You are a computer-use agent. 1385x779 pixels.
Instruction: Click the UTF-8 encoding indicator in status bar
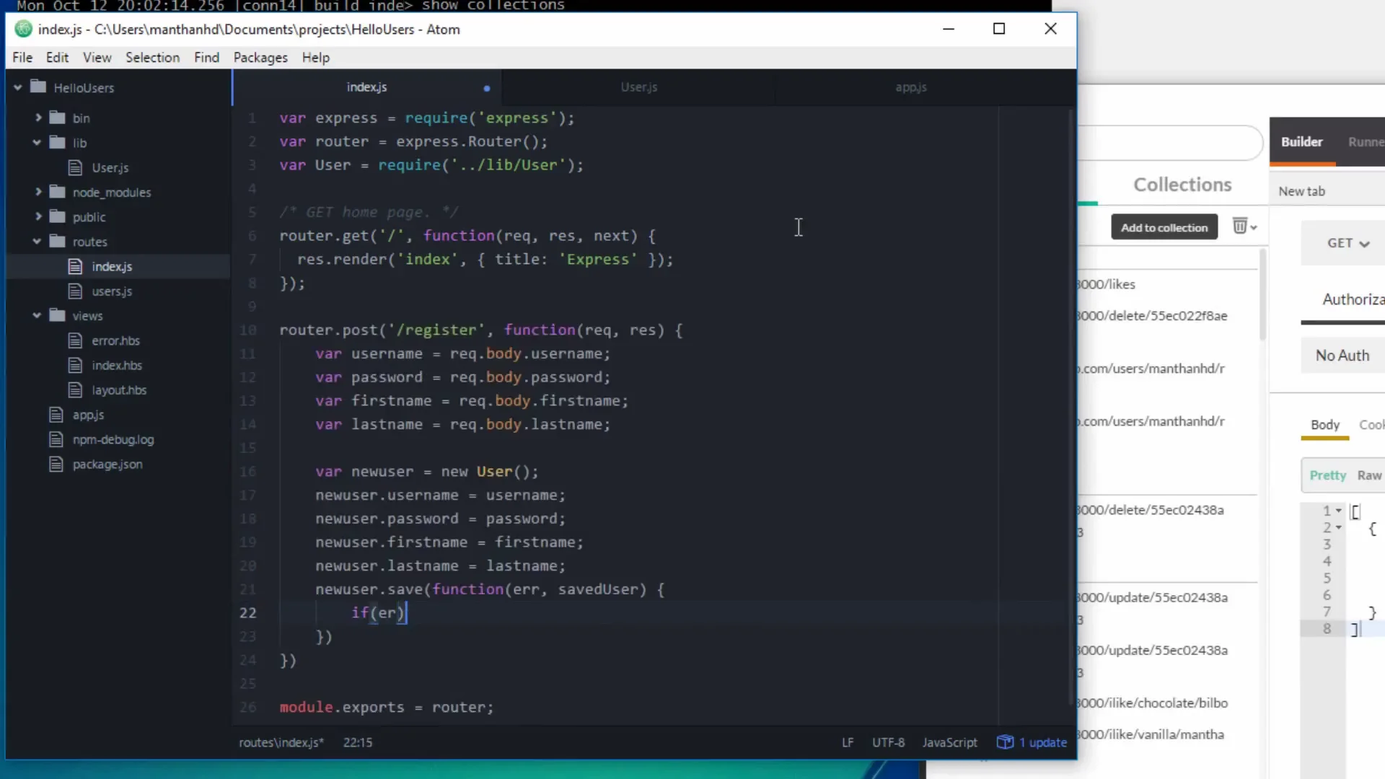pos(888,742)
